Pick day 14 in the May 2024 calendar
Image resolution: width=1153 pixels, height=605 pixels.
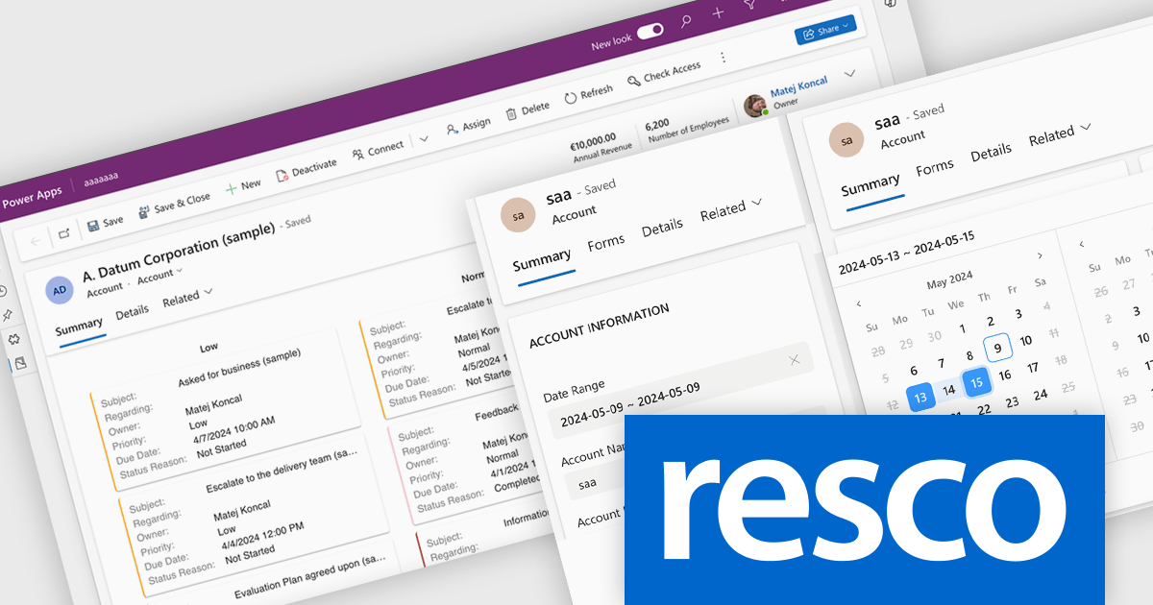948,389
